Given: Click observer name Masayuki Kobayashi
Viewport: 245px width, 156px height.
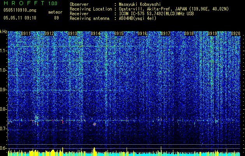Looking at the screenshot, I should (x=140, y=4).
